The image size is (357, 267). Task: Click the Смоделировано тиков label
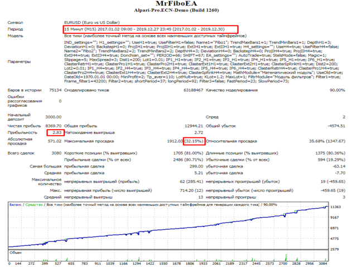(86, 90)
